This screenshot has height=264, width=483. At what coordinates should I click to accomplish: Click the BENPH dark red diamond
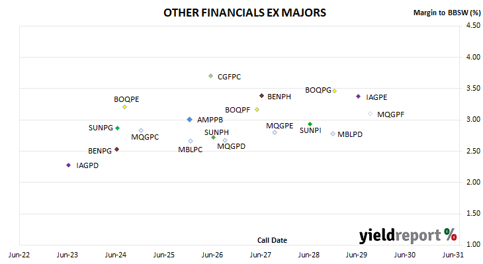[262, 96]
